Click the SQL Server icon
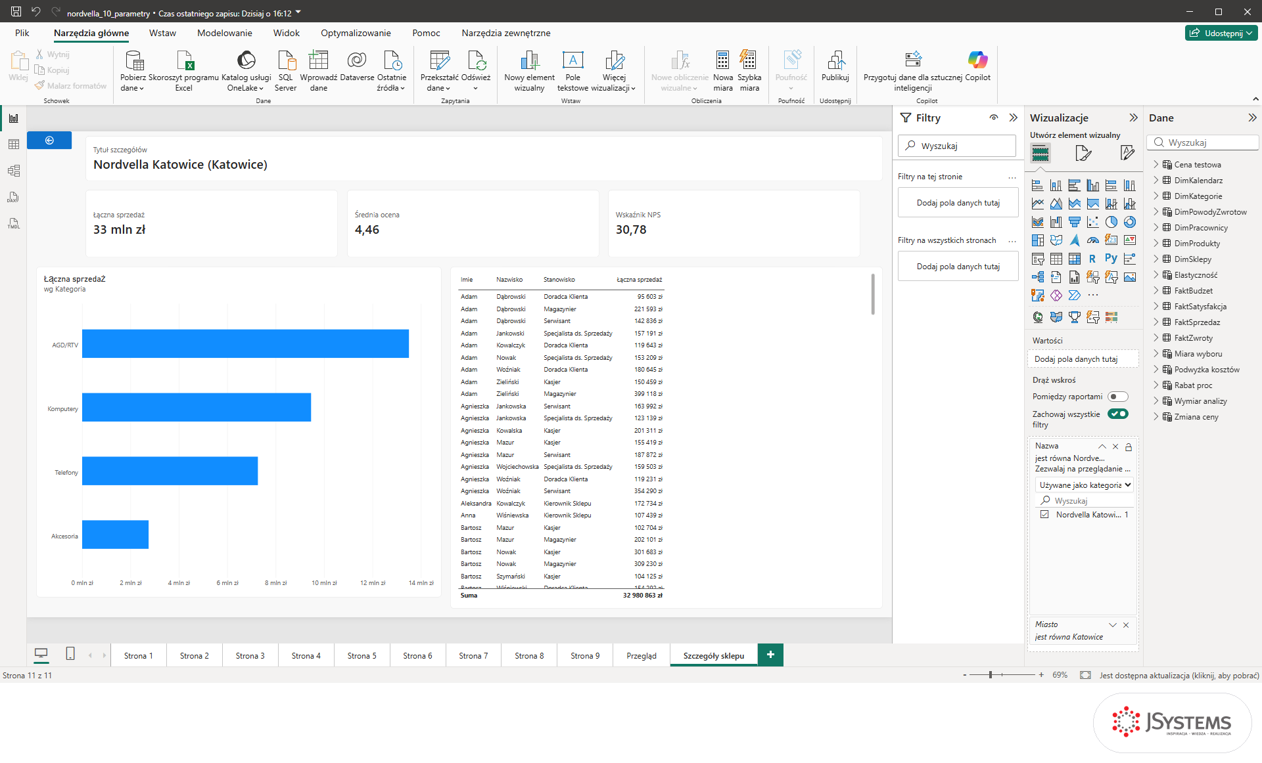This screenshot has width=1262, height=763. (286, 60)
